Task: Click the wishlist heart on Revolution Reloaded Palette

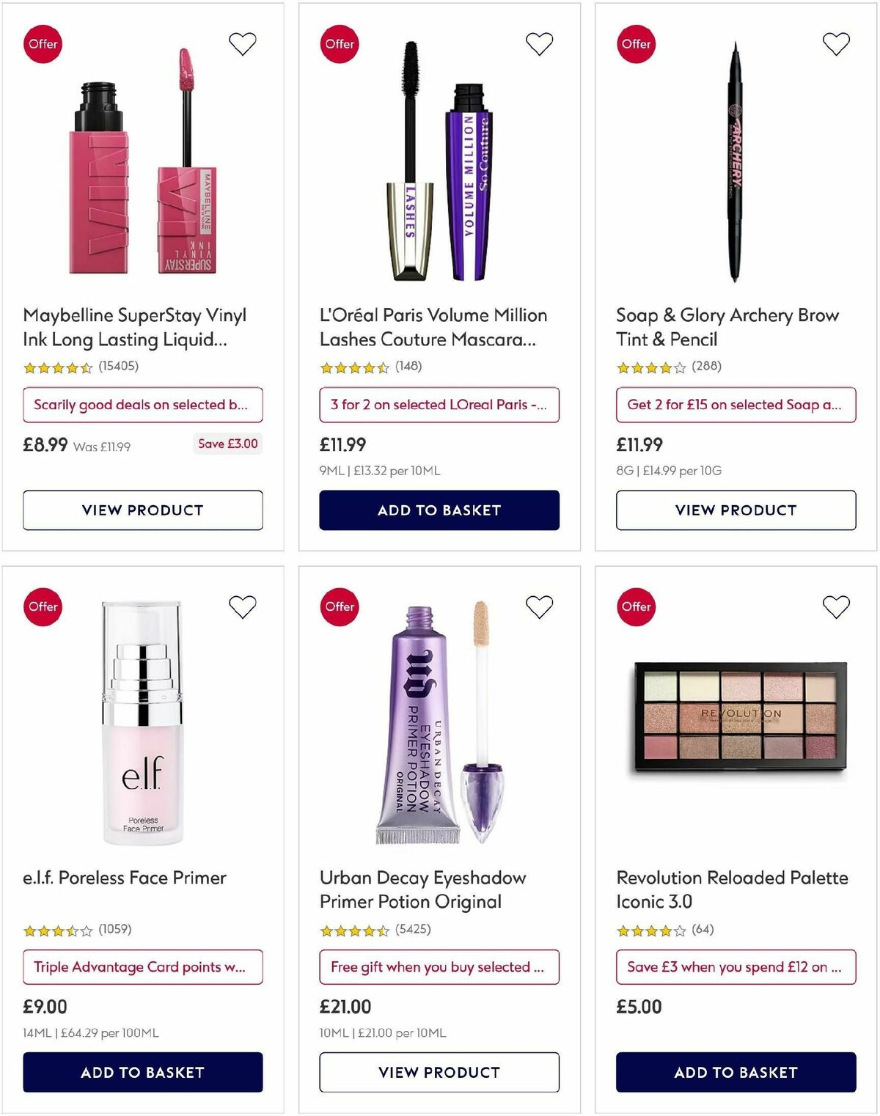Action: (x=835, y=606)
